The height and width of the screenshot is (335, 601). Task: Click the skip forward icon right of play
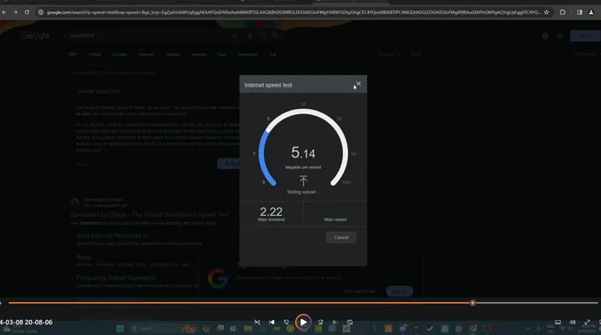(x=321, y=322)
